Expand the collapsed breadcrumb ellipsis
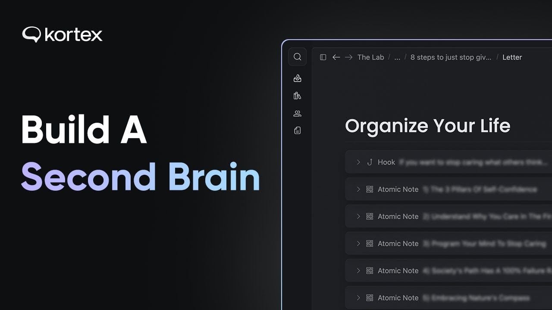This screenshot has height=310, width=552. tap(397, 57)
